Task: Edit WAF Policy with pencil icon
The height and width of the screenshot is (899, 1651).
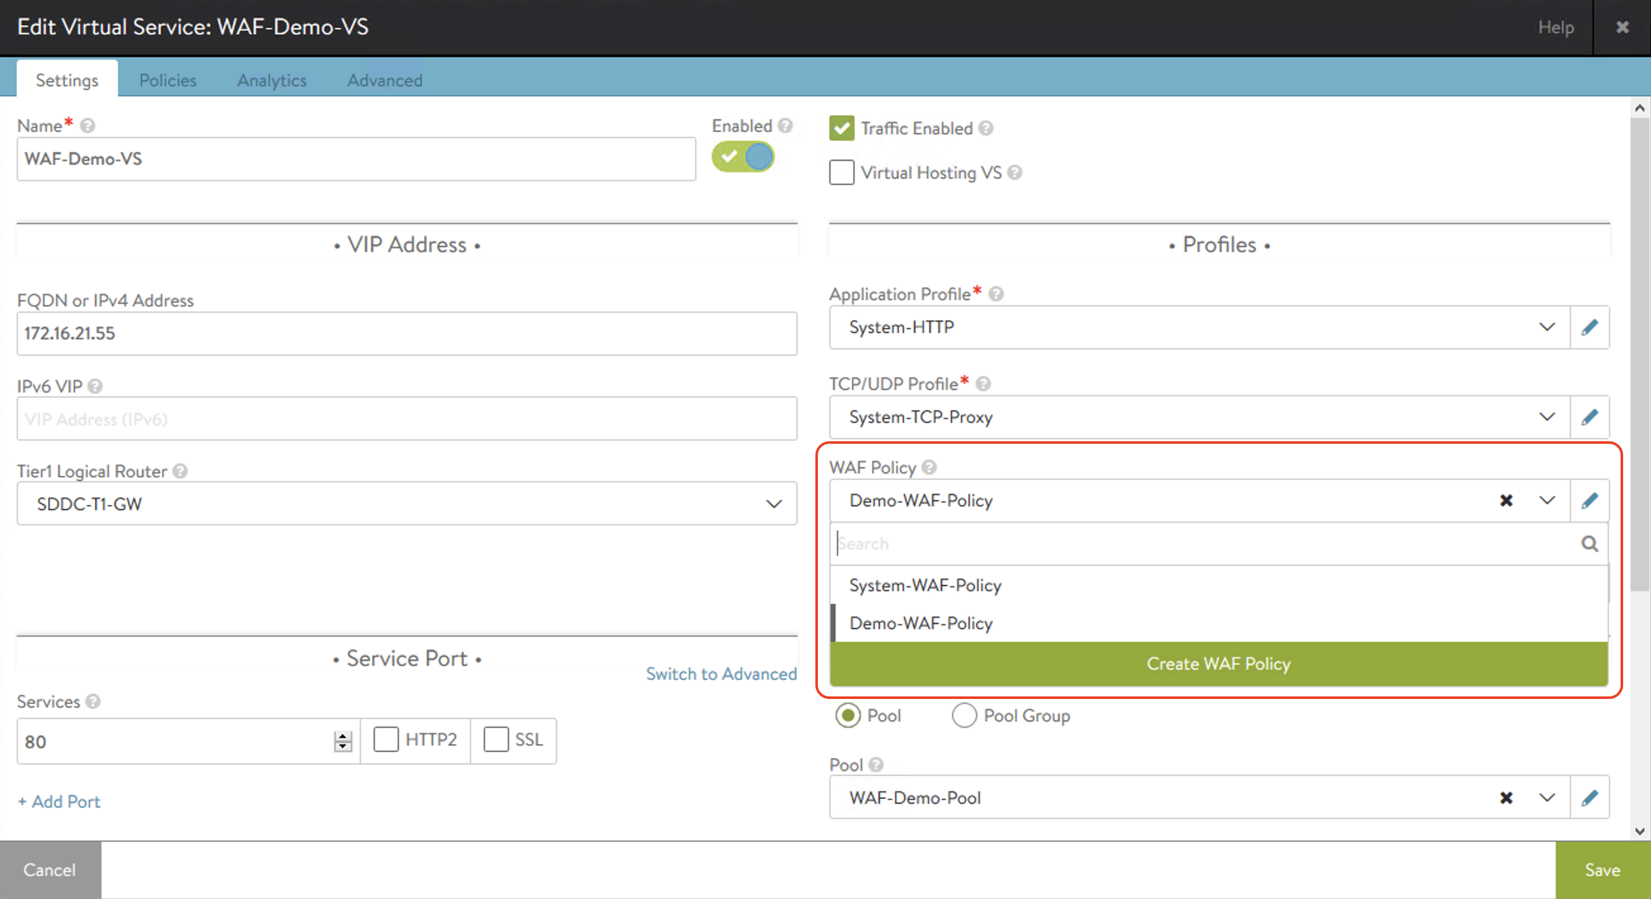Action: pos(1589,500)
